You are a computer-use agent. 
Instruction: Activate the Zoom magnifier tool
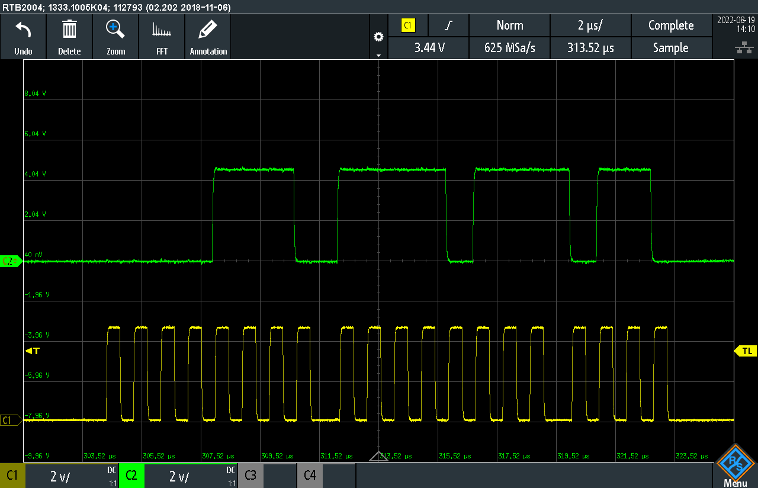[115, 30]
